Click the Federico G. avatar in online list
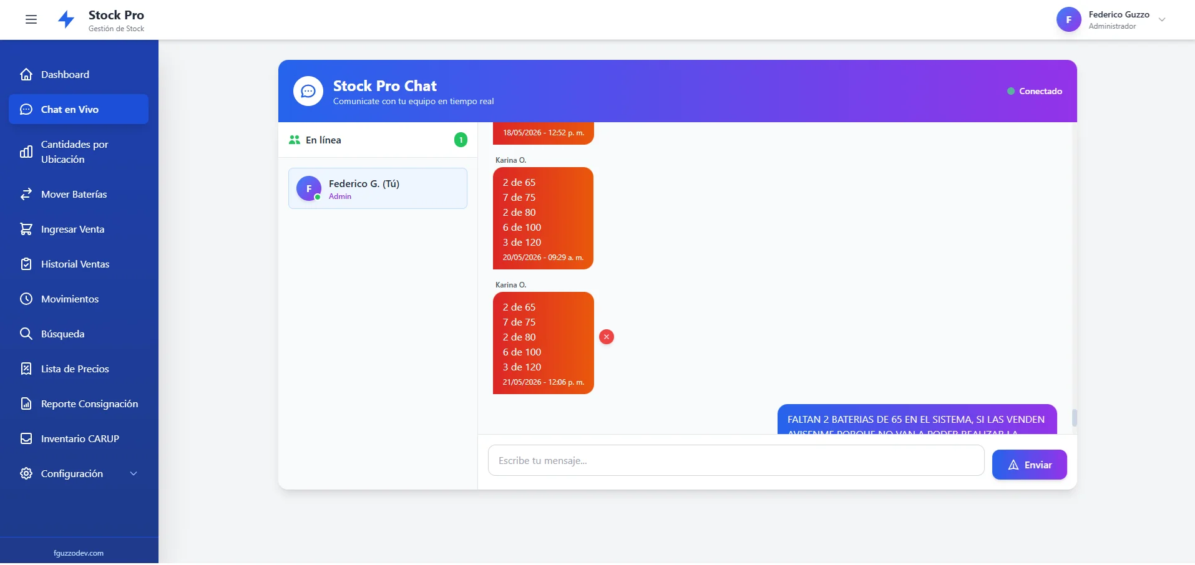Image resolution: width=1195 pixels, height=565 pixels. point(309,188)
